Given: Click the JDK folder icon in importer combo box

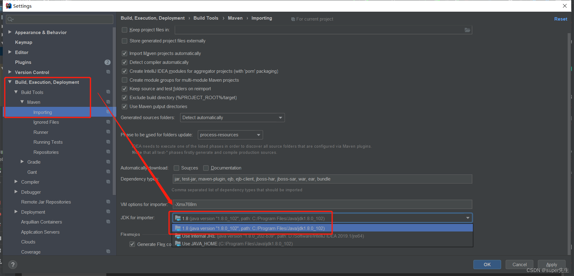Looking at the screenshot, I should pos(178,218).
